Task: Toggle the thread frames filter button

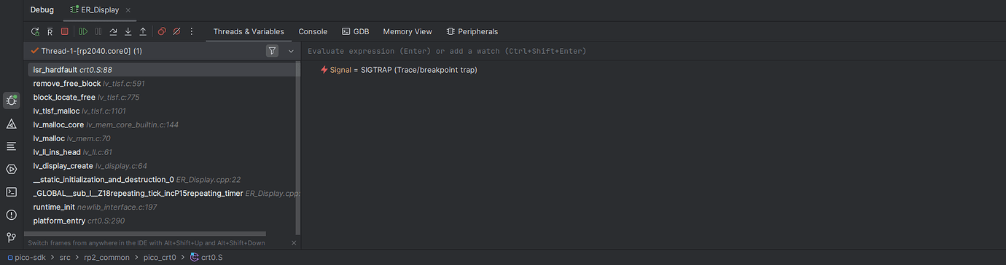Action: point(272,51)
